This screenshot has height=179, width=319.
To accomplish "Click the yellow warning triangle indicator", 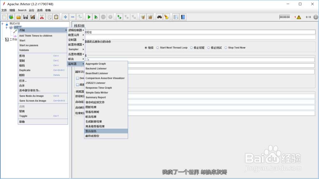I will [299, 17].
